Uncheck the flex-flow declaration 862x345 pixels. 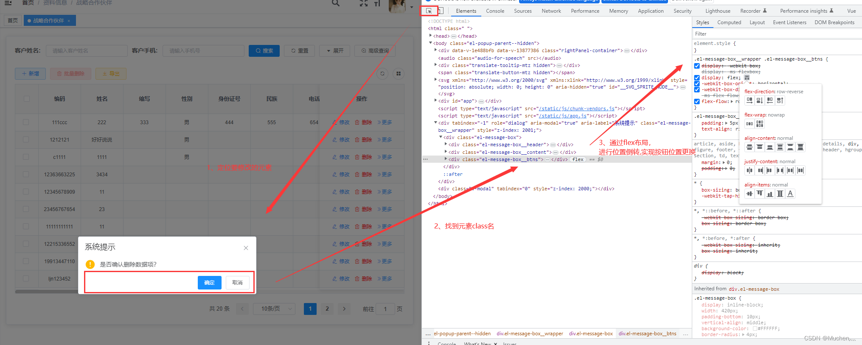(x=697, y=101)
